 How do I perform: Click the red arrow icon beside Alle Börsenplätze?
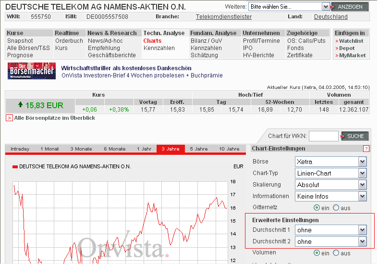click(x=9, y=118)
